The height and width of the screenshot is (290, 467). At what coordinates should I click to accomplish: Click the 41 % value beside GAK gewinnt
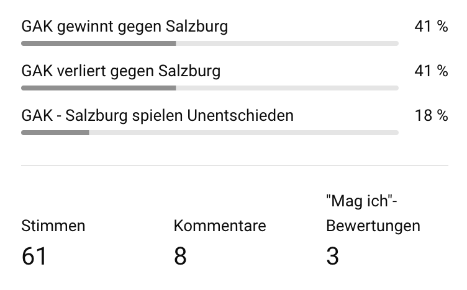click(x=431, y=26)
